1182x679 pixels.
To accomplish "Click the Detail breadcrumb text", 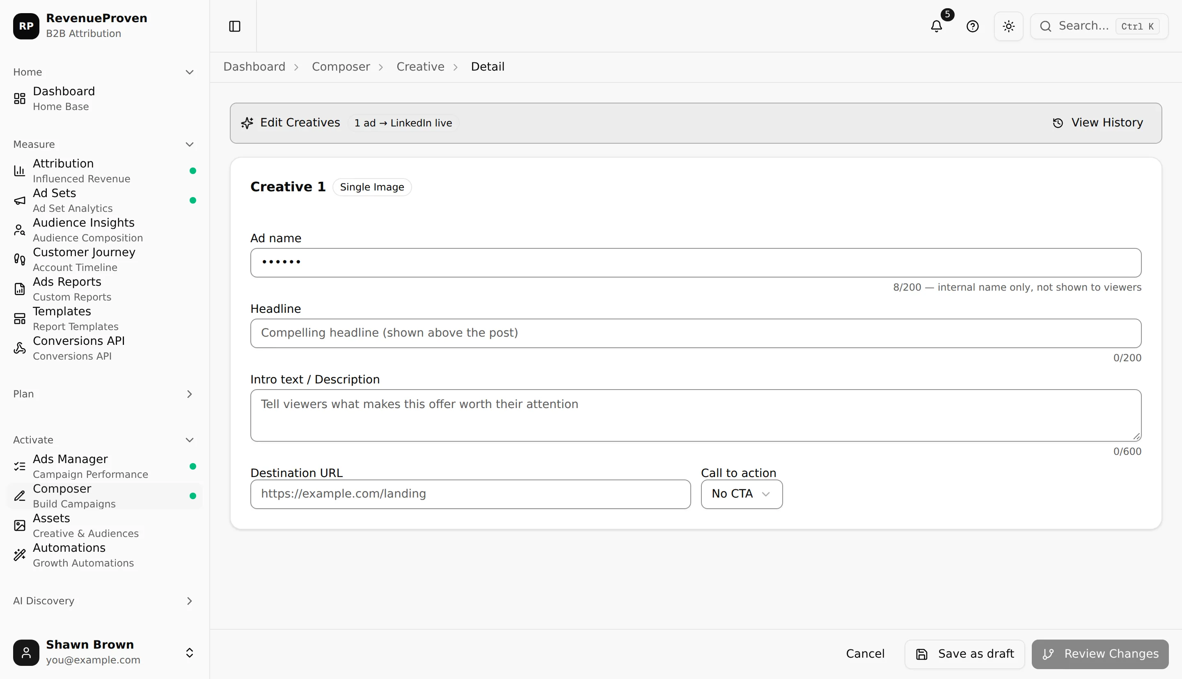I will [488, 67].
